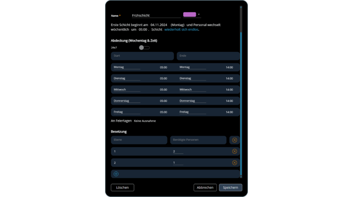Edit Dienstag start time 05:00

pos(163,78)
